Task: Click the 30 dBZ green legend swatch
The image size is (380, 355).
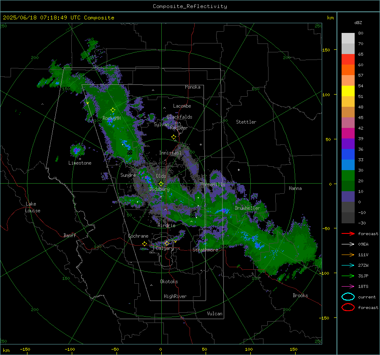Action: 348,175
